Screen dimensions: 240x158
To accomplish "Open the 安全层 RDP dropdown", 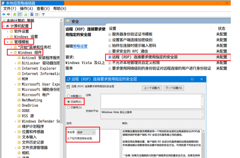I will click(x=86, y=133).
